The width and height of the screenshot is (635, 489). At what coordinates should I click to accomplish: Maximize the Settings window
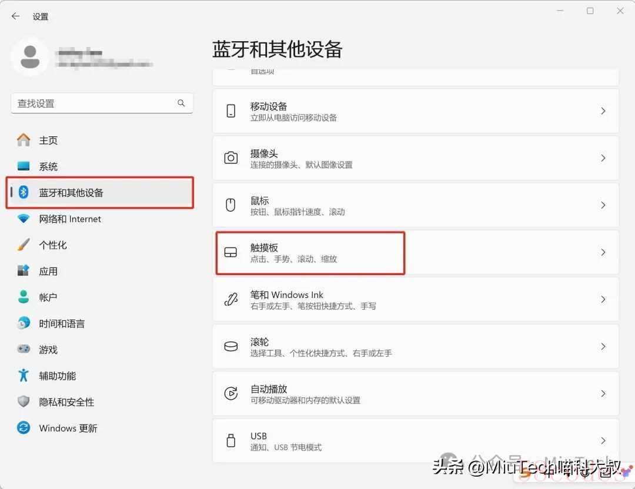[x=590, y=11]
